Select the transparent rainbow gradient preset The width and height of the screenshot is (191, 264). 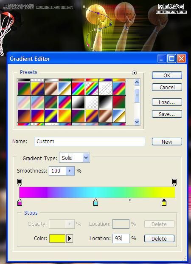point(92,88)
